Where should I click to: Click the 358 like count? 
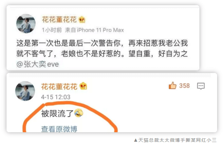184,85
